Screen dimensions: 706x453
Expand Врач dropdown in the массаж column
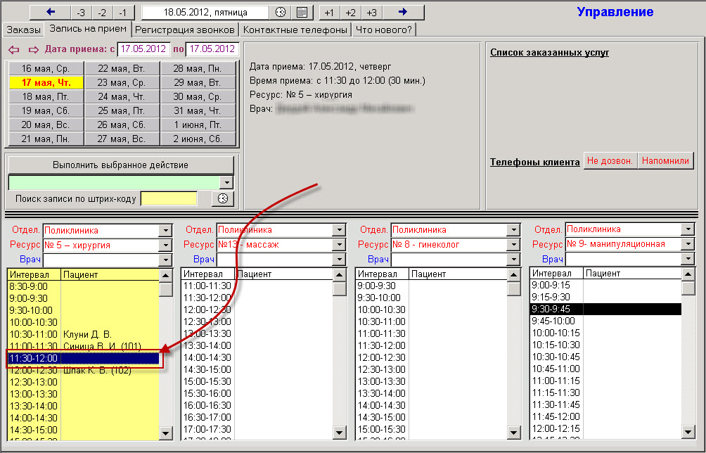(x=339, y=260)
